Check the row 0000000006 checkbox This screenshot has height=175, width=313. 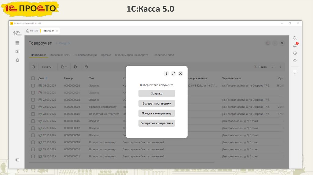pos(33,121)
